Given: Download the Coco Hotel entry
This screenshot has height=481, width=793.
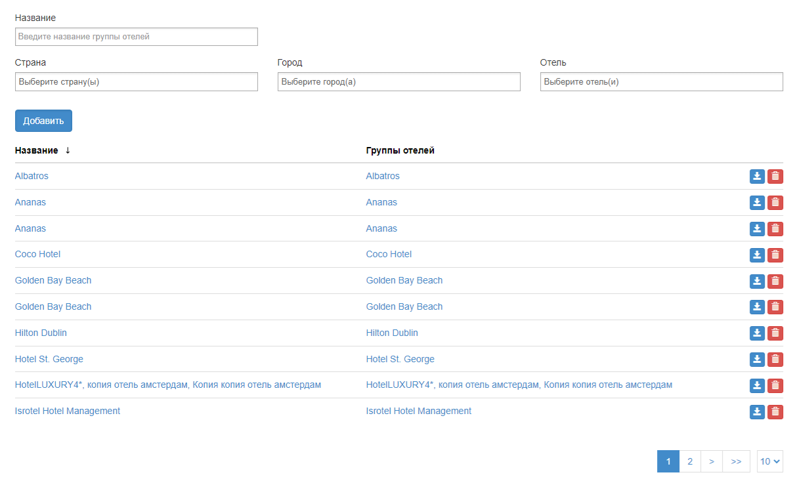Looking at the screenshot, I should pyautogui.click(x=757, y=255).
